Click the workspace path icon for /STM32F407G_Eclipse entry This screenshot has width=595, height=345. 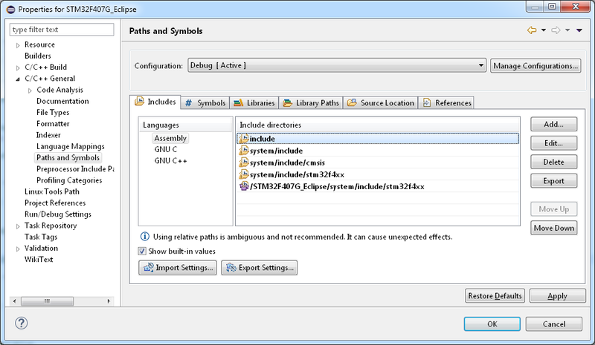pos(243,186)
